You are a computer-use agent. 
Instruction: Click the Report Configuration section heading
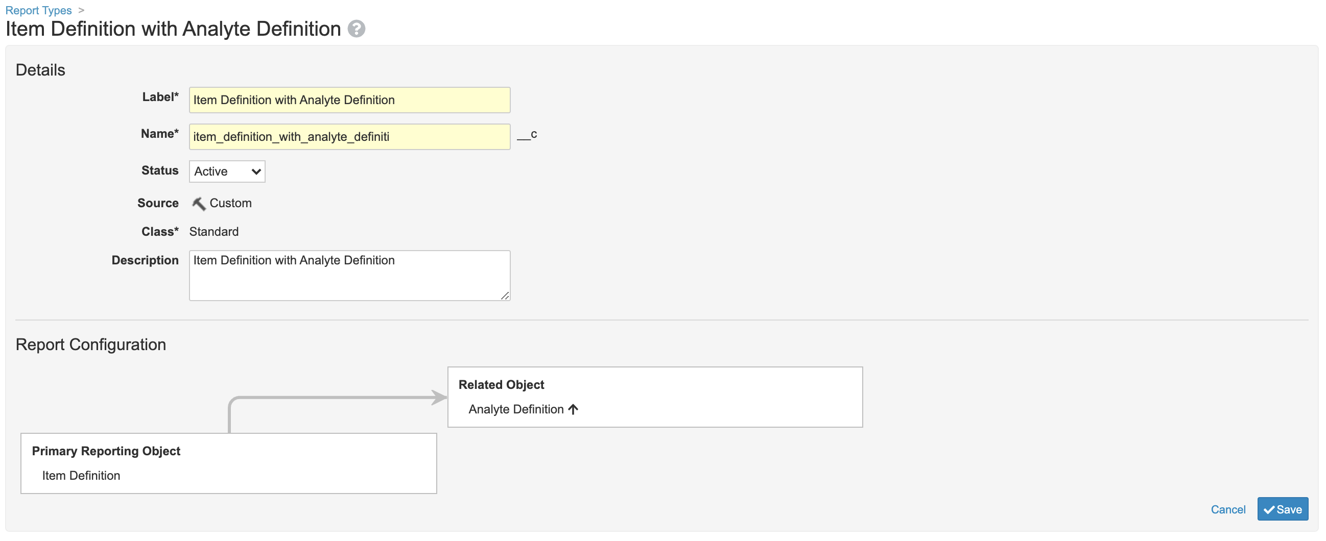[x=91, y=345]
